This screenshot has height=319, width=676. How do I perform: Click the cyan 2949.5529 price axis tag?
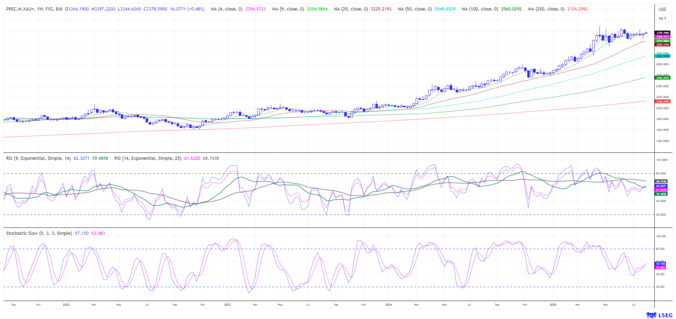662,56
